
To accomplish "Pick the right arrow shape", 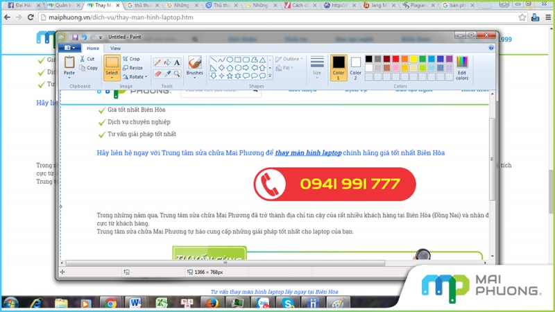I will point(246,67).
